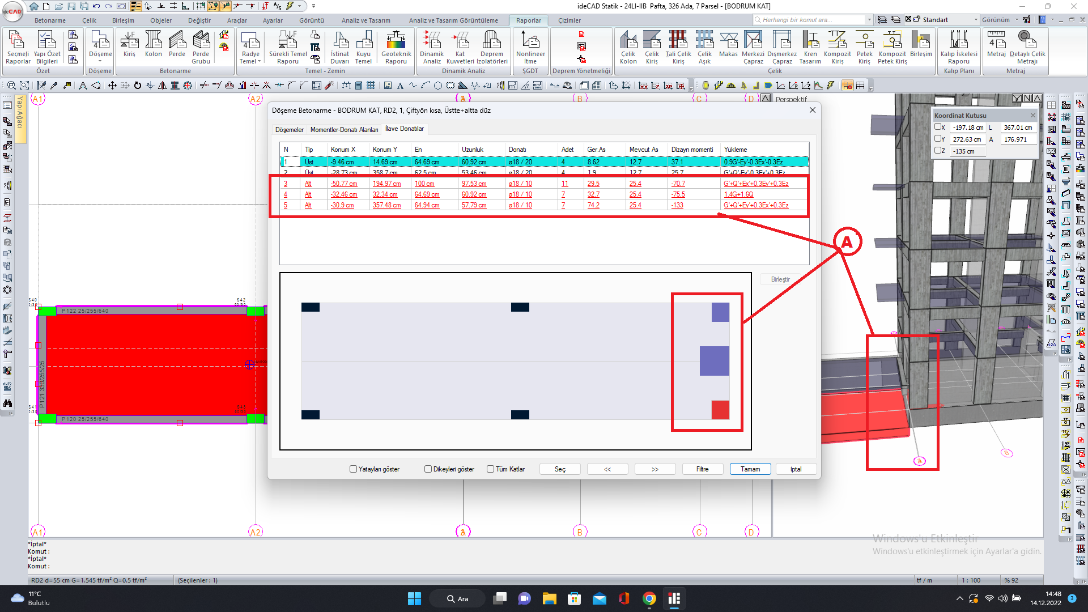Open the Çelik Aşık report
Viewport: 1088px width, 612px height.
[704, 48]
